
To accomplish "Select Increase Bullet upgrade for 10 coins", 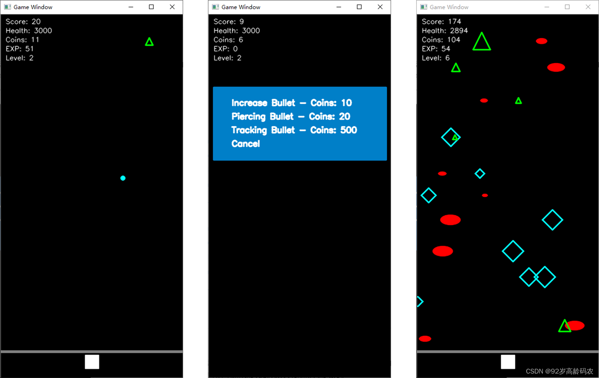I will coord(292,103).
